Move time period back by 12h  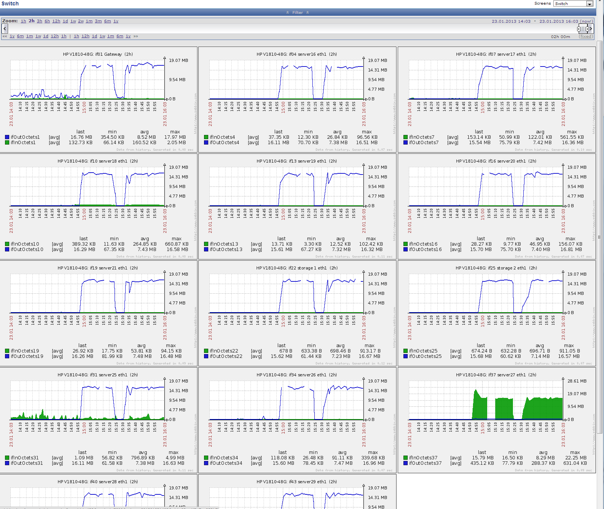pos(55,36)
